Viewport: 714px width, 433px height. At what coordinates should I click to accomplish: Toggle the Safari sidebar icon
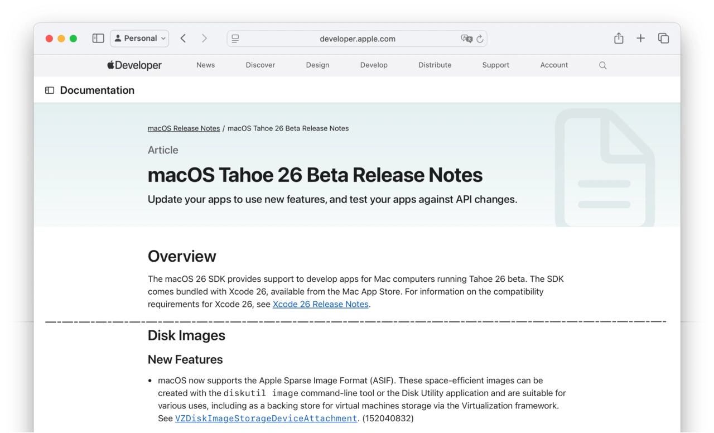pos(98,39)
